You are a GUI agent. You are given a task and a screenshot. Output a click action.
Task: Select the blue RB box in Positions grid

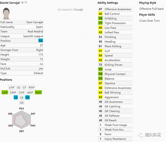[27, 98]
